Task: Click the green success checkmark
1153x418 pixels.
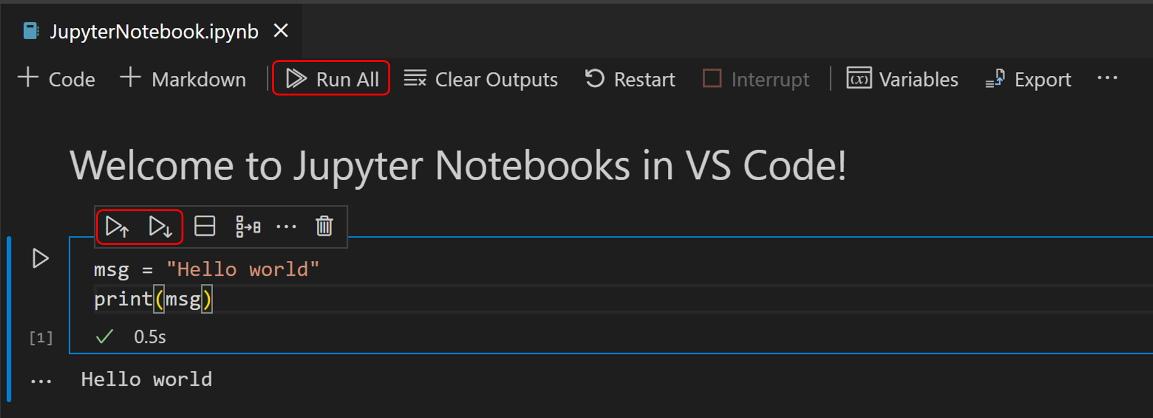Action: 104,336
